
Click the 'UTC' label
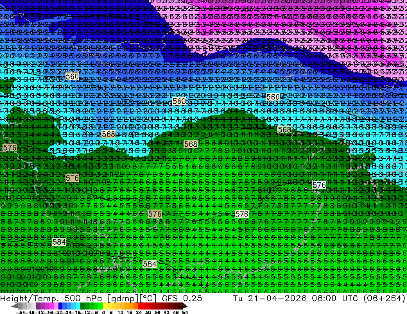pos(350,299)
